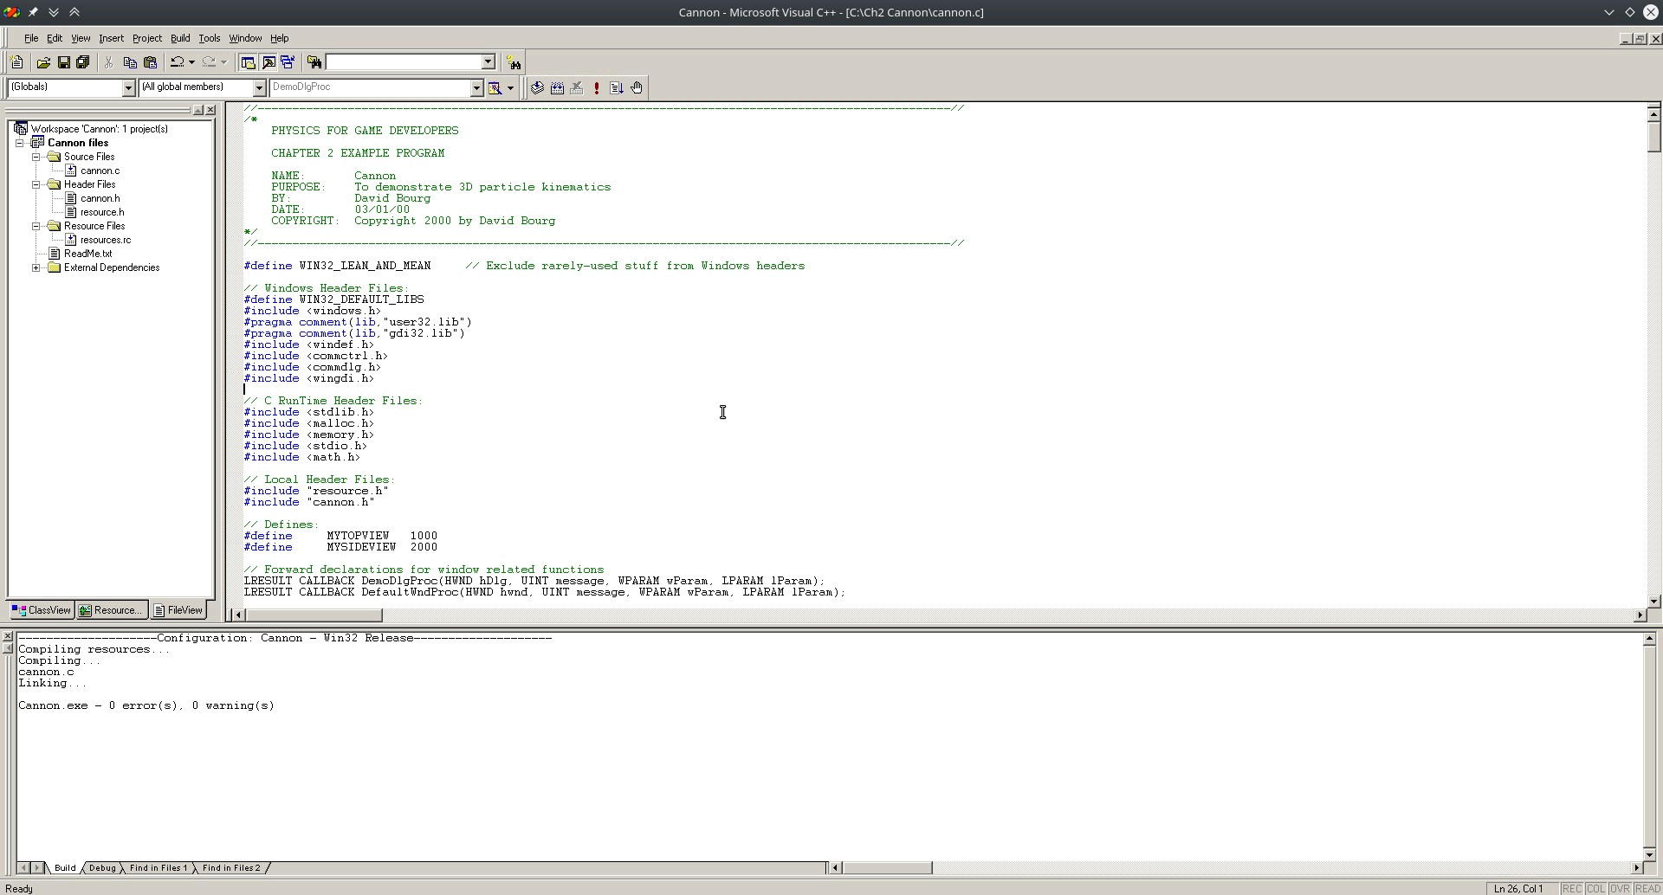Select resources.rc in Resource Files
Image resolution: width=1663 pixels, height=895 pixels.
click(x=106, y=240)
